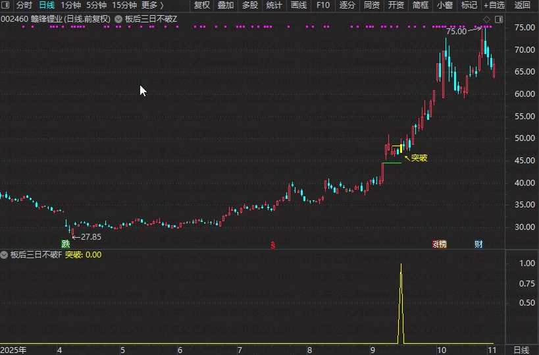Click the 返回 back button
Viewport: 539px width, 355px height.
(522, 5)
